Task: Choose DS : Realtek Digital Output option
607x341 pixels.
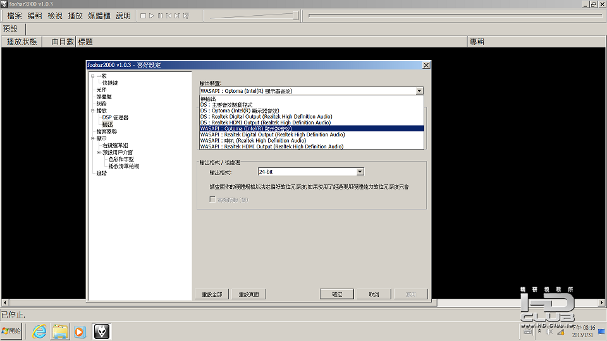Action: tap(312, 116)
